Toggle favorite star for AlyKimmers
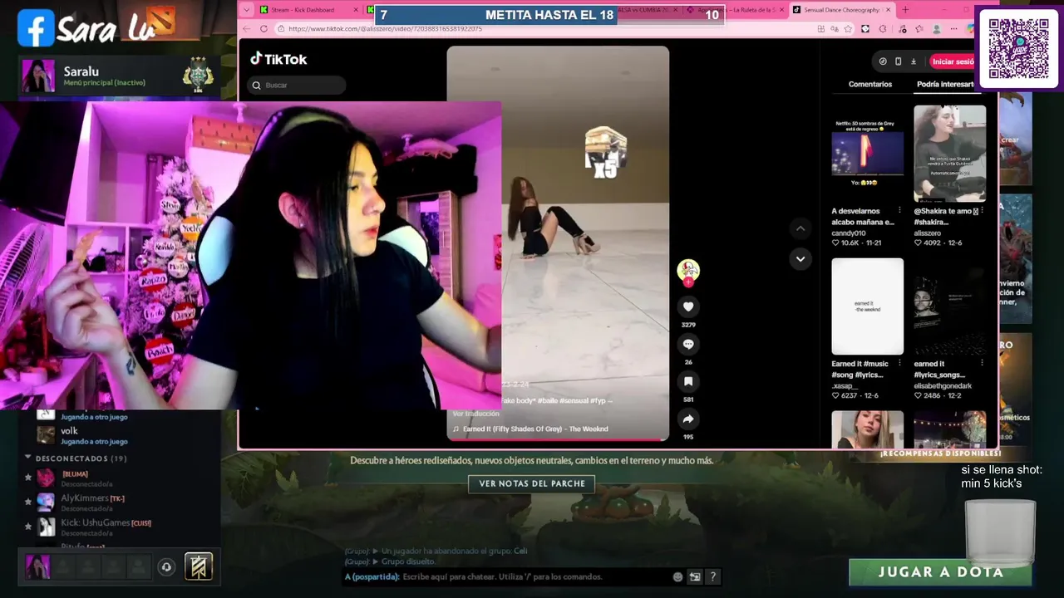Image resolution: width=1064 pixels, height=598 pixels. pos(28,502)
